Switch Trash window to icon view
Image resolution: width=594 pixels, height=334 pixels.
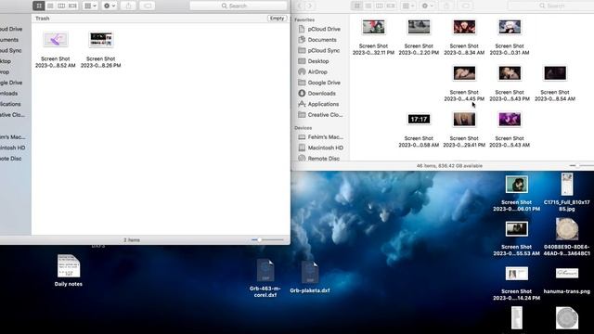39,6
